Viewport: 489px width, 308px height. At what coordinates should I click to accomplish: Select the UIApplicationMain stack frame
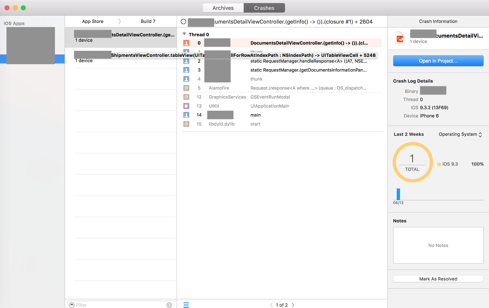point(270,106)
